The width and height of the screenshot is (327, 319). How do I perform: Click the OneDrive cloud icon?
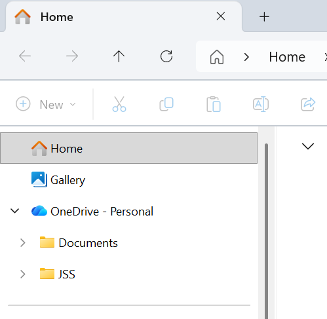39,211
